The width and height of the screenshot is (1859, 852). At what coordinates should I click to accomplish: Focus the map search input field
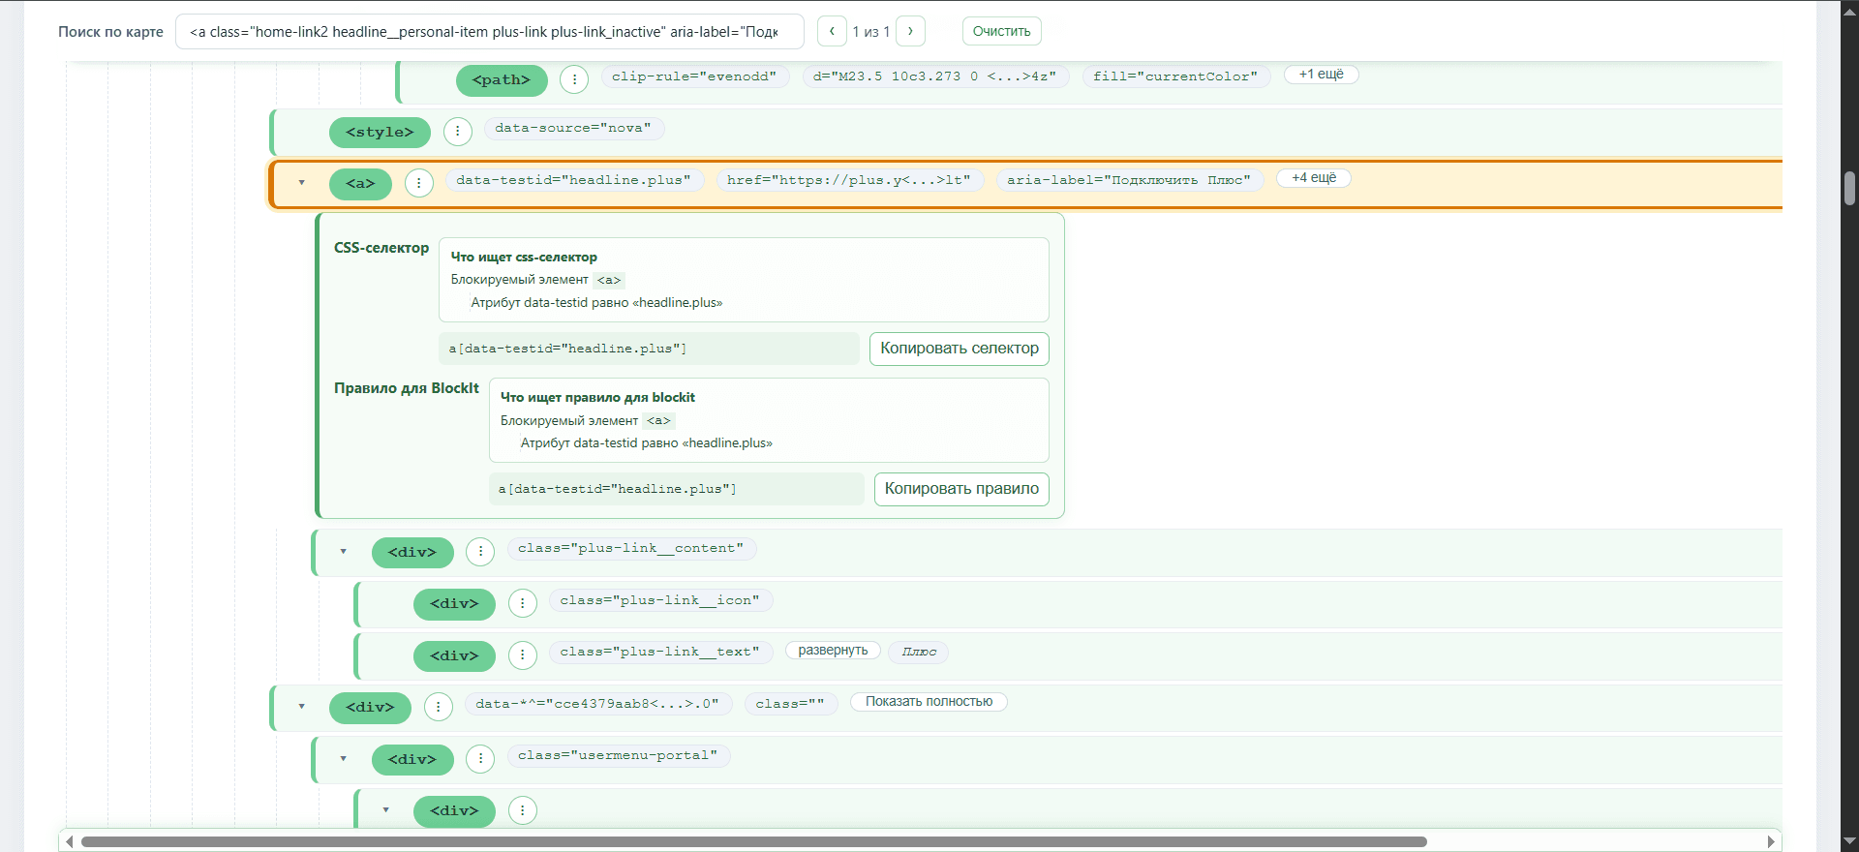pos(490,31)
